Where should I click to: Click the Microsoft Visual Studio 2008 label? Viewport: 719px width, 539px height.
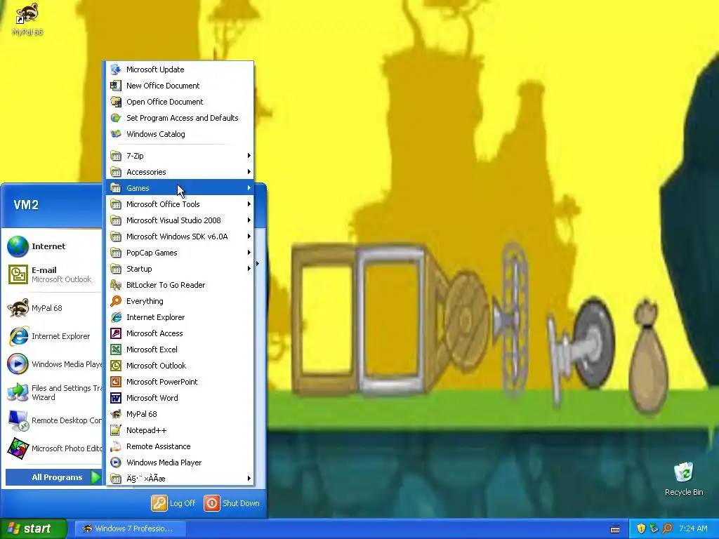click(x=173, y=220)
